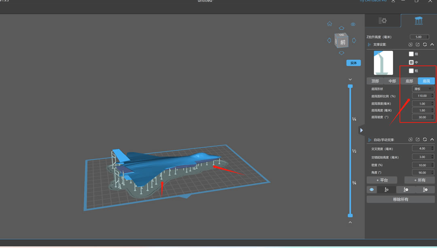Select the remove support tool icon
The height and width of the screenshot is (248, 437).
pyautogui.click(x=406, y=189)
